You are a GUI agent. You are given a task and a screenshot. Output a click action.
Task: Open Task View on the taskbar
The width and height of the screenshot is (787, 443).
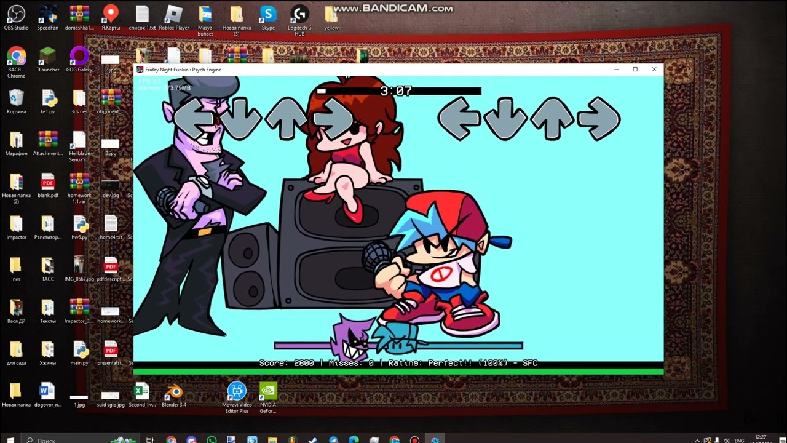(150, 440)
